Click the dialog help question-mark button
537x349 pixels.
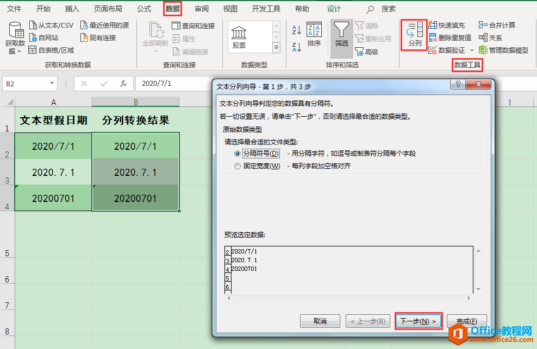click(x=458, y=84)
